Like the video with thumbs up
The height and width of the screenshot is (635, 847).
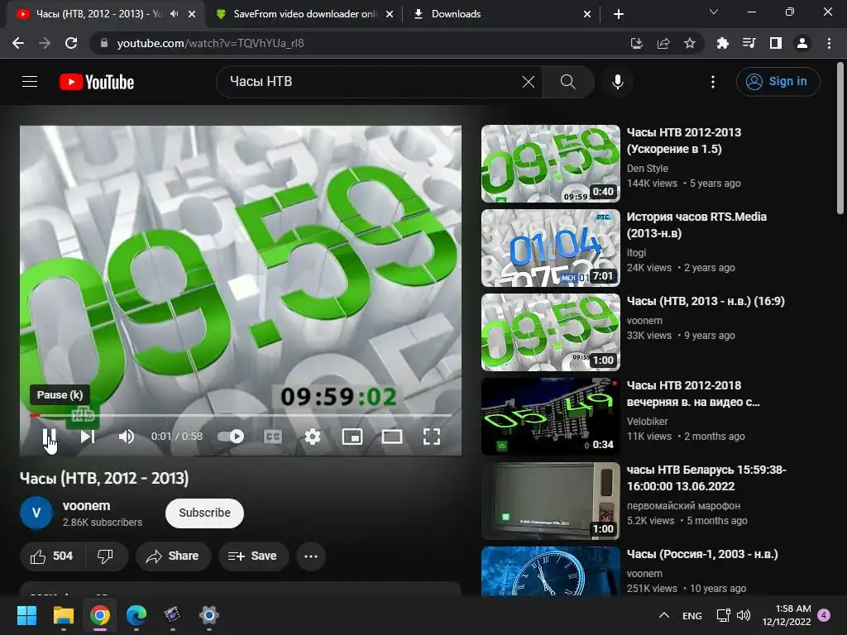52,556
